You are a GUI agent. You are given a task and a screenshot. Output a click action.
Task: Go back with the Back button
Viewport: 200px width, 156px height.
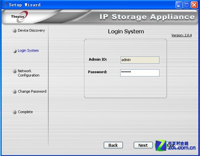[x=113, y=145]
